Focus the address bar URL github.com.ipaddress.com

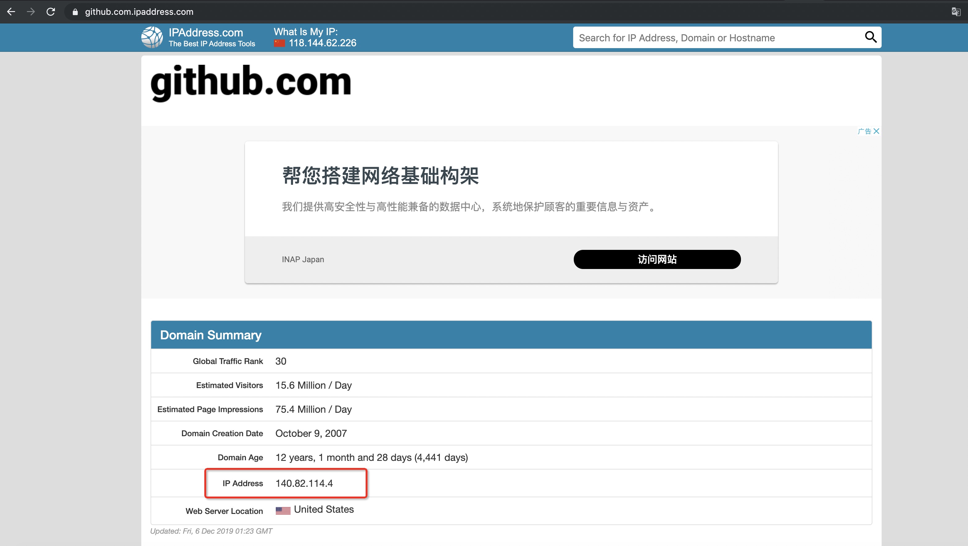pos(139,12)
